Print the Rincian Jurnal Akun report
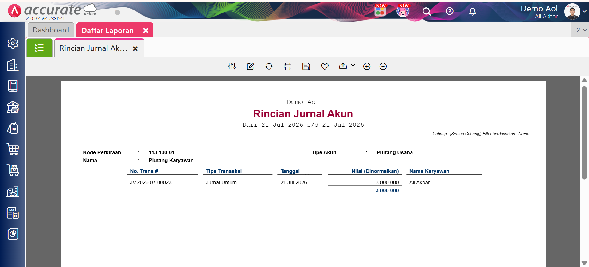Screen dimensions: 589x267 pyautogui.click(x=287, y=66)
